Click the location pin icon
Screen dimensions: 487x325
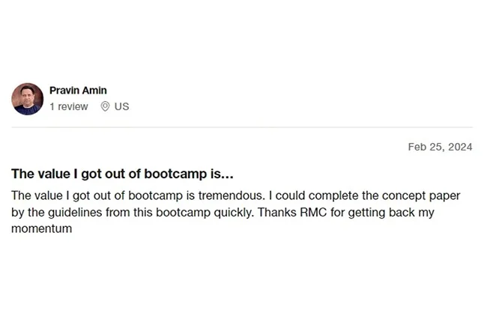click(x=105, y=106)
